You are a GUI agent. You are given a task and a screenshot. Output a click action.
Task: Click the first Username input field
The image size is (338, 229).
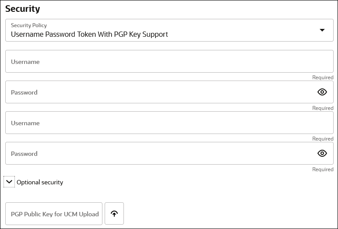tap(169, 61)
